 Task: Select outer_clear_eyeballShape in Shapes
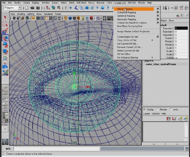[161, 64]
